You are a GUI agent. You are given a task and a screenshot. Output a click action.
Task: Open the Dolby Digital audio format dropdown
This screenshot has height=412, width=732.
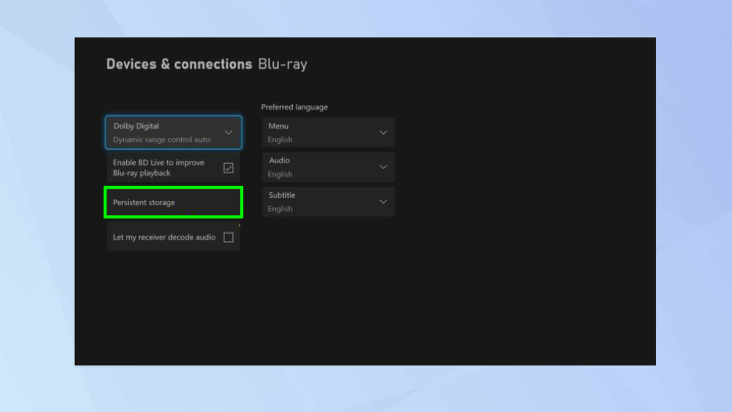point(173,132)
